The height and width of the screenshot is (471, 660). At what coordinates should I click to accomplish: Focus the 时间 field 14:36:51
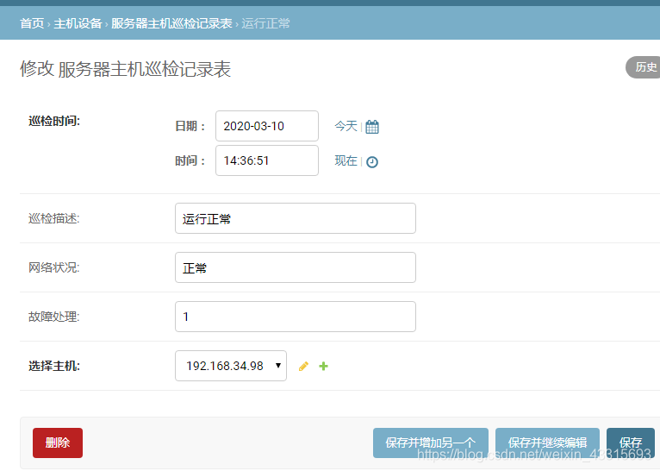point(267,160)
